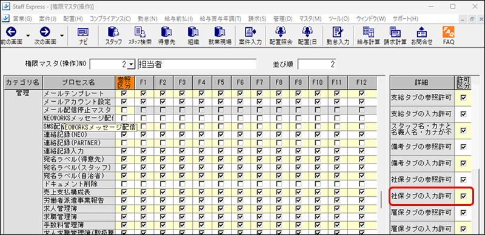The image size is (485, 235).
Task: Uncheck 社保タブの入力許可 checkbox
Action: (x=463, y=196)
